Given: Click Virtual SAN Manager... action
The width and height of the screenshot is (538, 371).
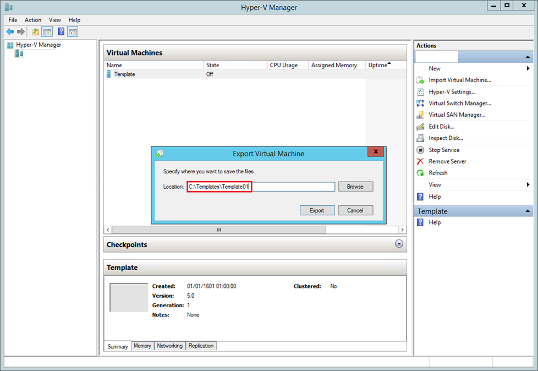Looking at the screenshot, I should 457,114.
